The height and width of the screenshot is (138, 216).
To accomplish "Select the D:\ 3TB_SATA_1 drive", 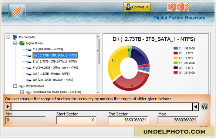I will pos(55,55).
